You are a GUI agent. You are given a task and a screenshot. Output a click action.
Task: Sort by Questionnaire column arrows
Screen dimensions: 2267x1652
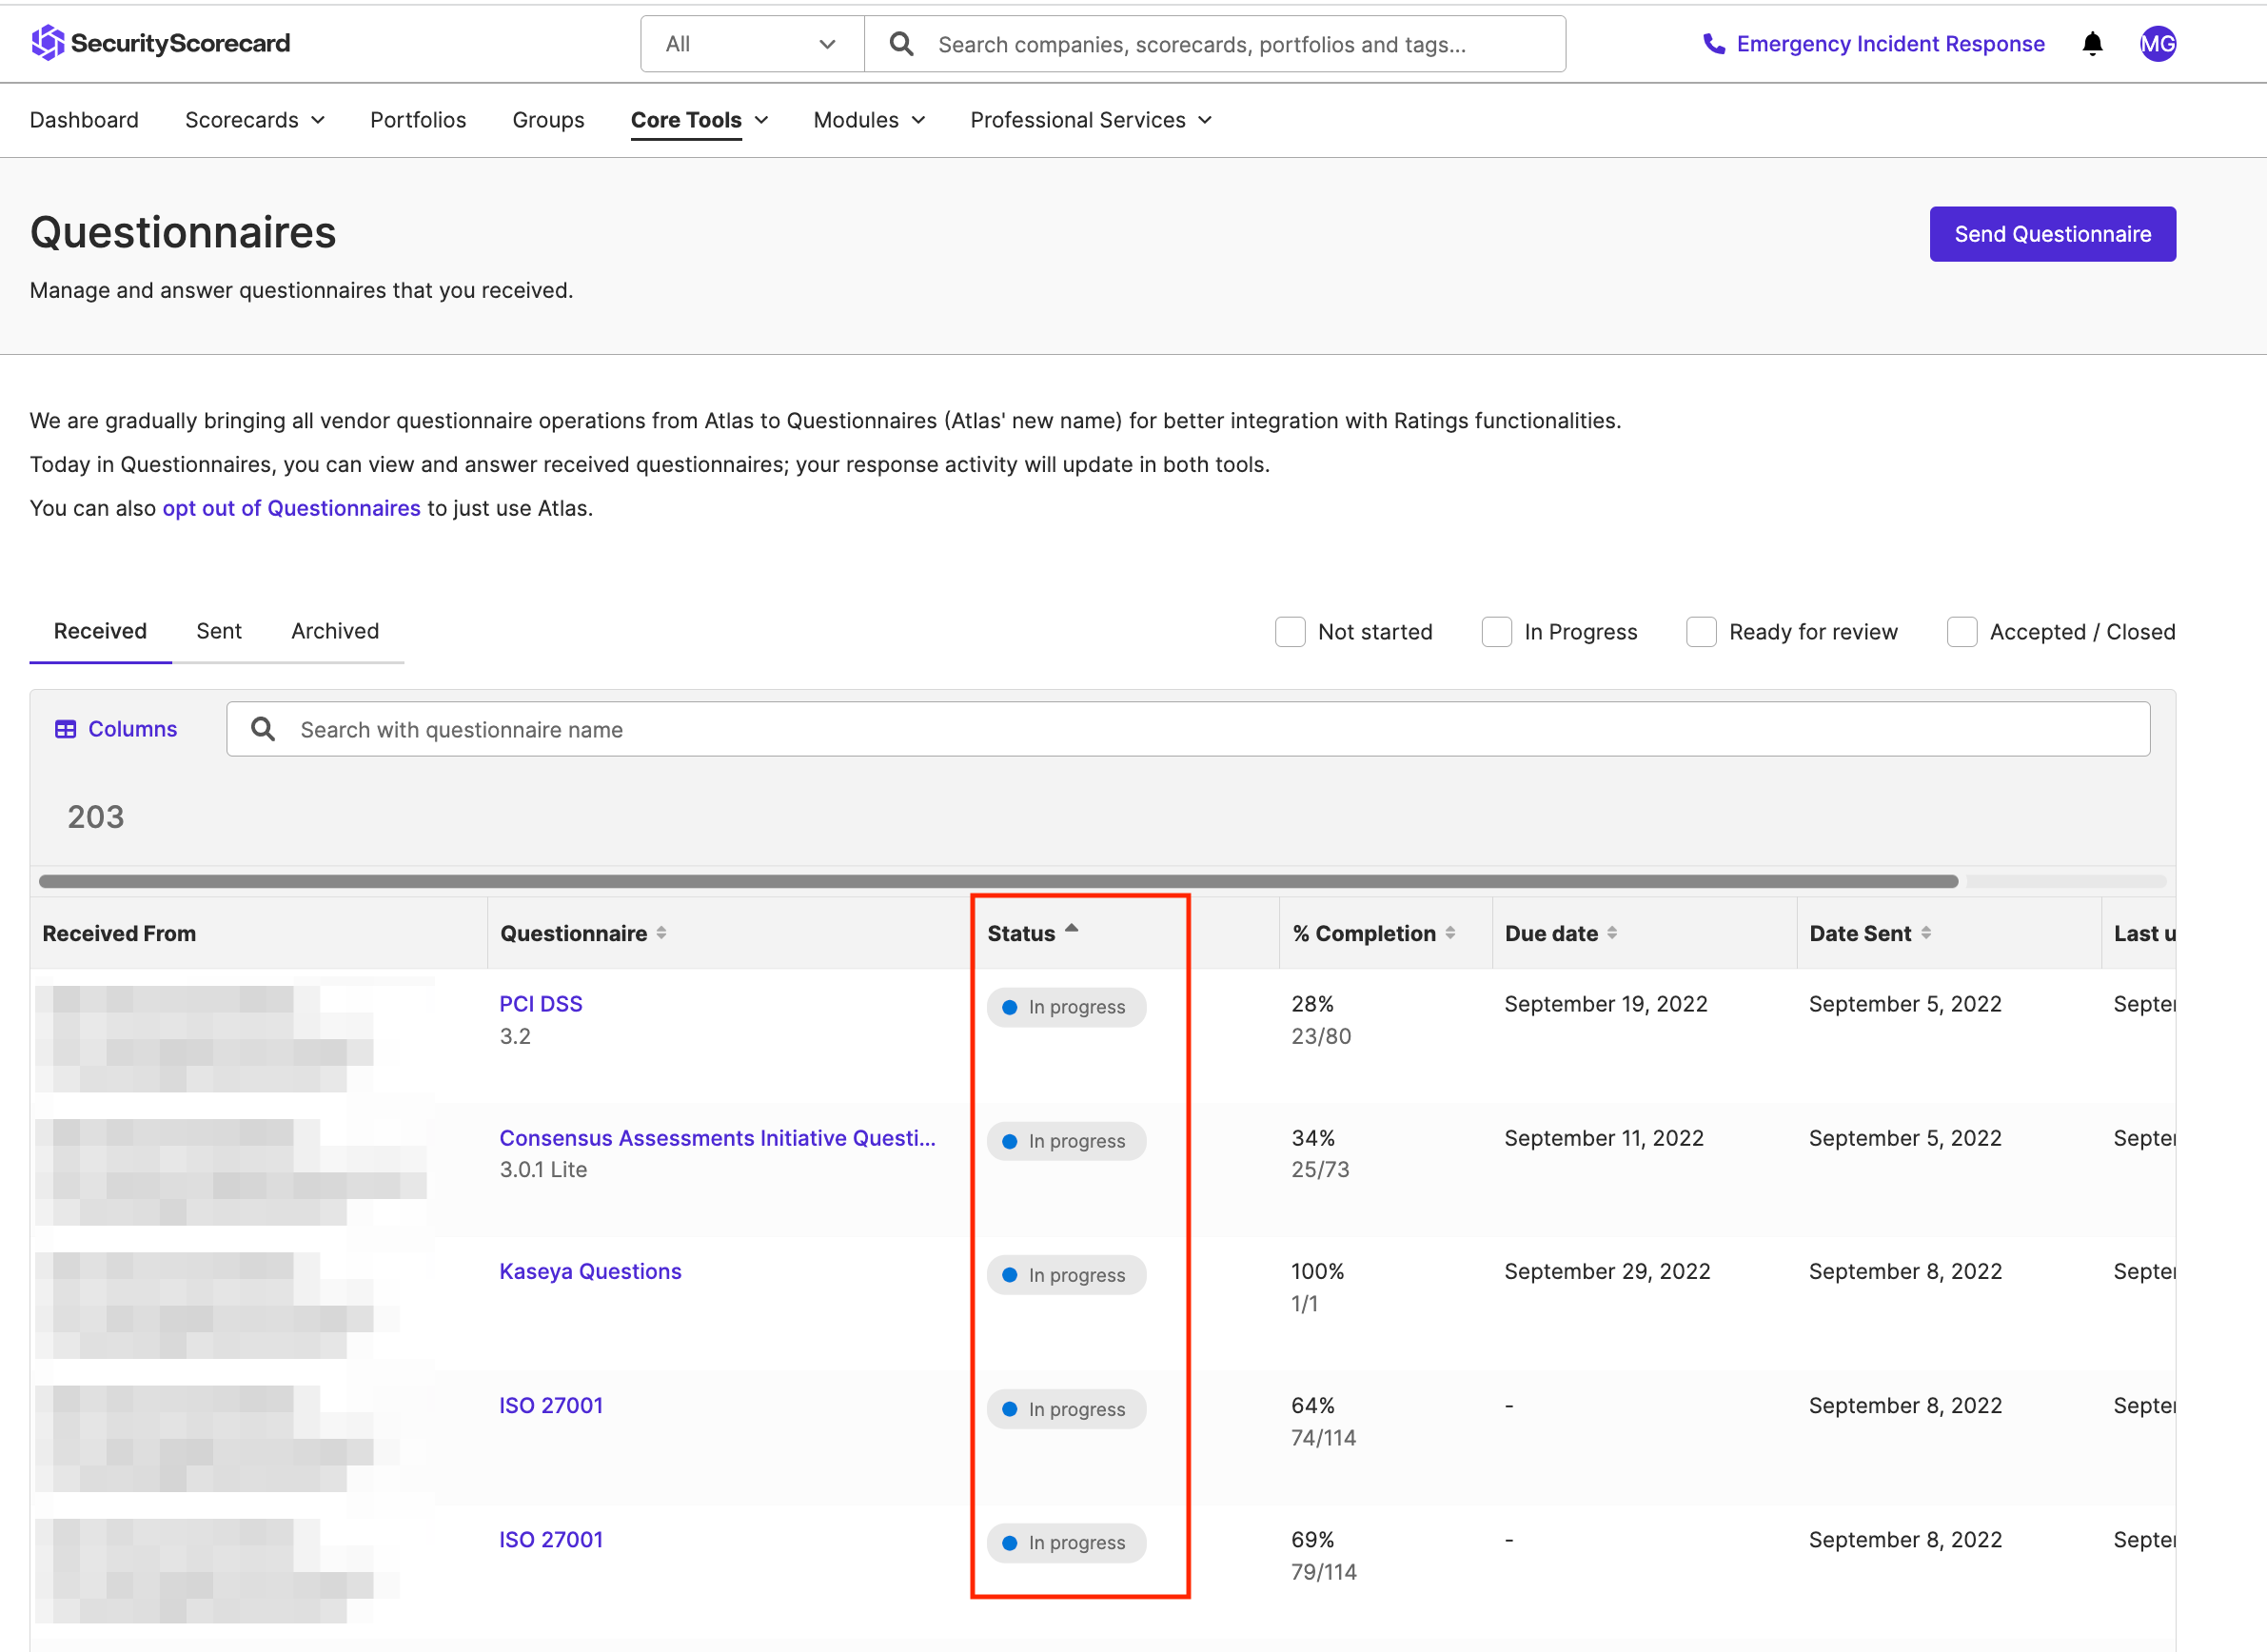click(662, 933)
